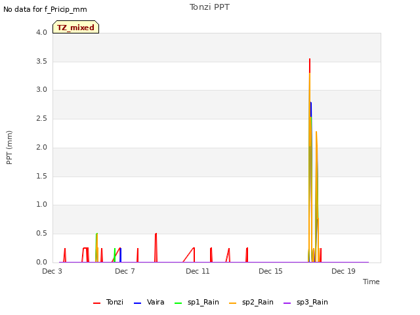Image resolution: width=420 pixels, height=315 pixels.
Task: Click the 0.0 y-axis tick label
Action: [x=41, y=262]
